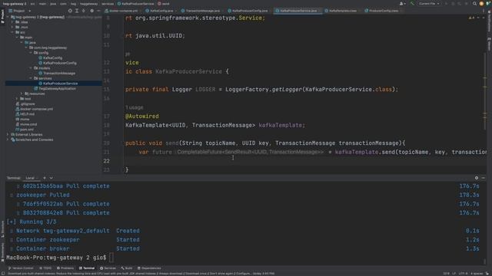This screenshot has height=276, width=492.
Task: Switch to KafkaTemplate.class editor tab
Action: pyautogui.click(x=343, y=11)
